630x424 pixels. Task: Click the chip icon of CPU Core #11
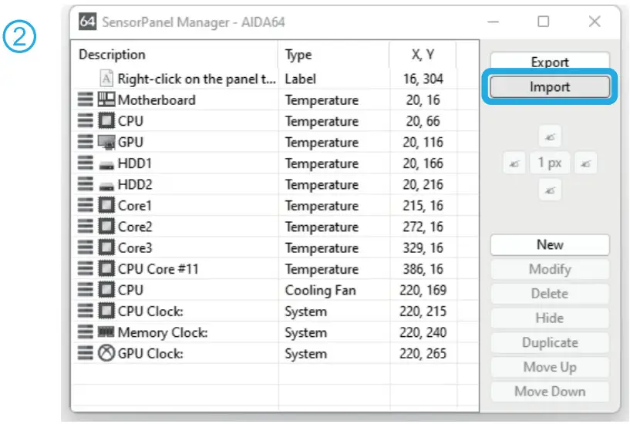pos(107,270)
